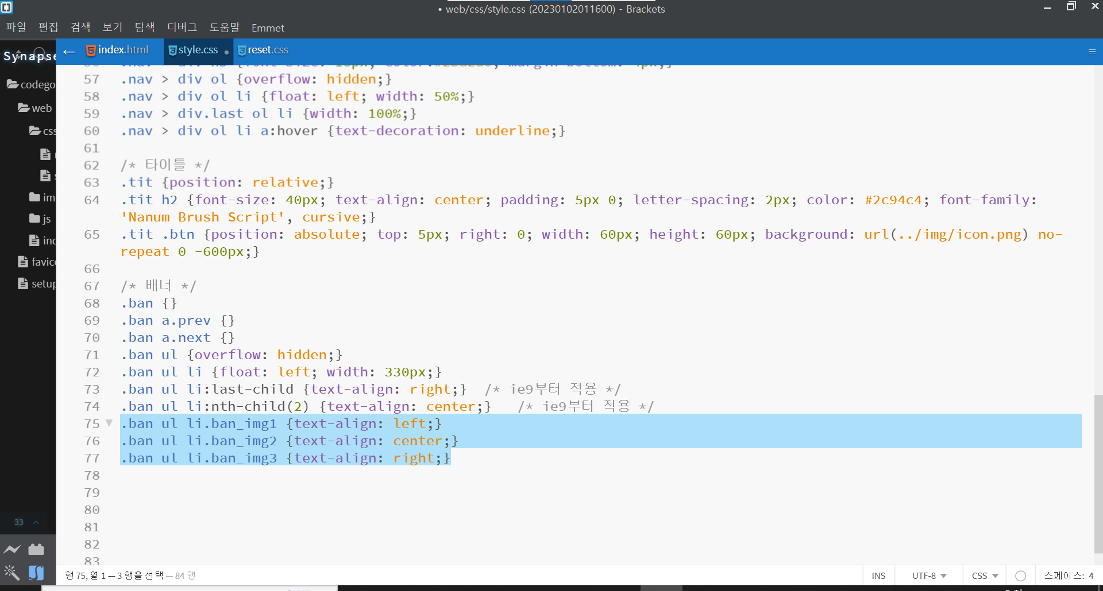Image resolution: width=1103 pixels, height=591 pixels.
Task: Expand the img folder in file tree
Action: point(43,197)
